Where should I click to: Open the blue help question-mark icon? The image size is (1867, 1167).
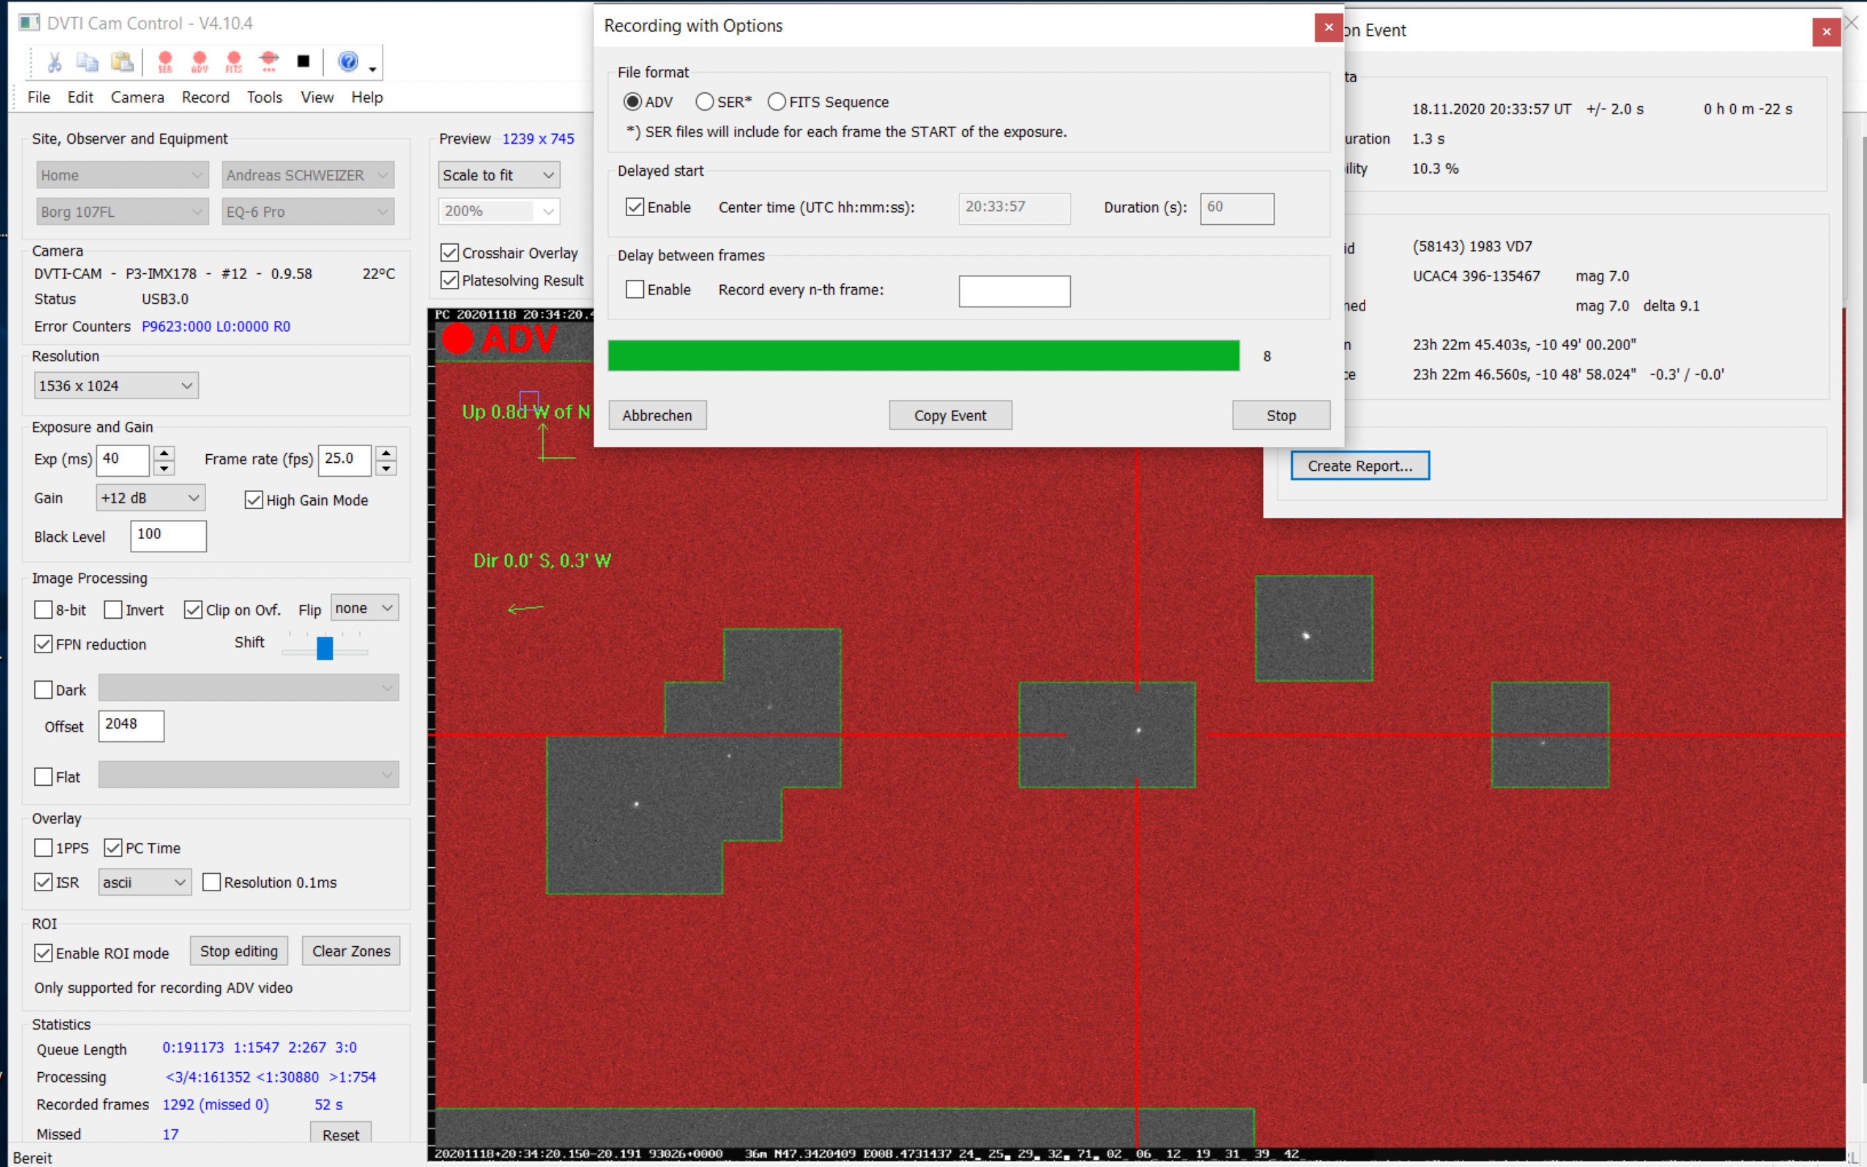(x=348, y=62)
